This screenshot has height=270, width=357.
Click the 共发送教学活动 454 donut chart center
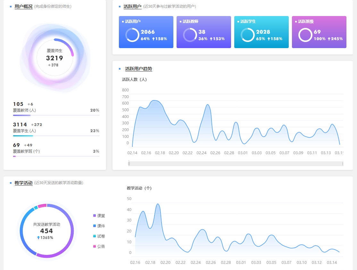(x=46, y=231)
